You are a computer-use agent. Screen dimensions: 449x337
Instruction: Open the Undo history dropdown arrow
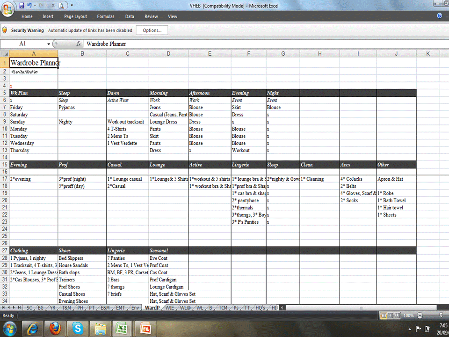tap(35, 6)
